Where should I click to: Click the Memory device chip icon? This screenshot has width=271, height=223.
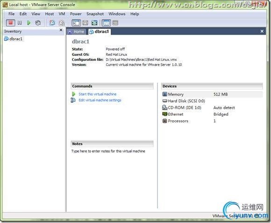click(x=165, y=94)
